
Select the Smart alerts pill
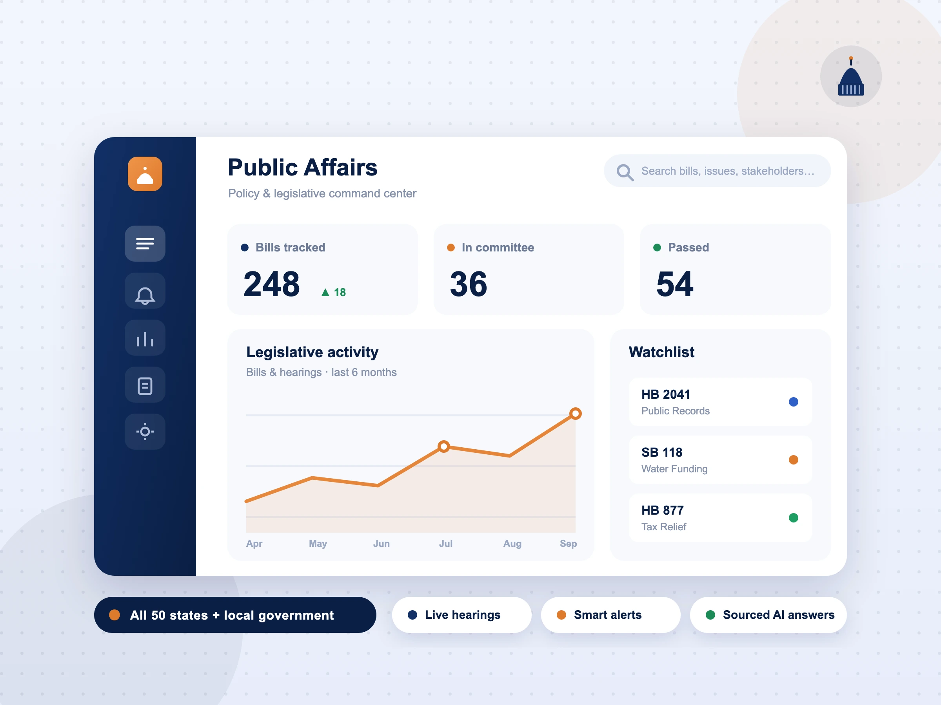[x=610, y=615]
